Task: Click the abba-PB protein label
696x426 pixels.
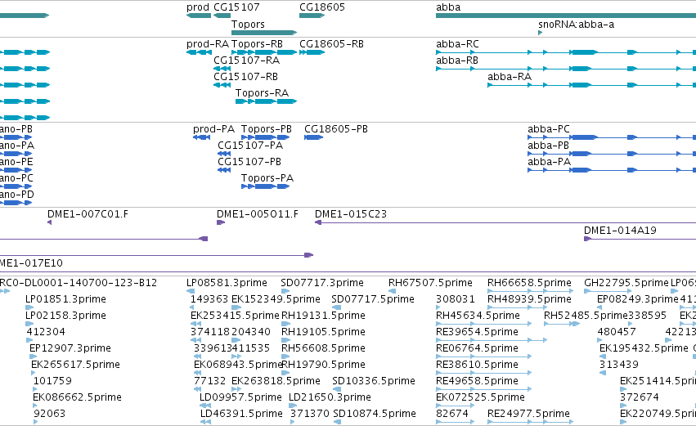Action: pos(548,146)
